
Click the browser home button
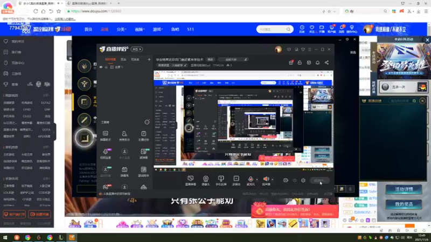(x=43, y=11)
